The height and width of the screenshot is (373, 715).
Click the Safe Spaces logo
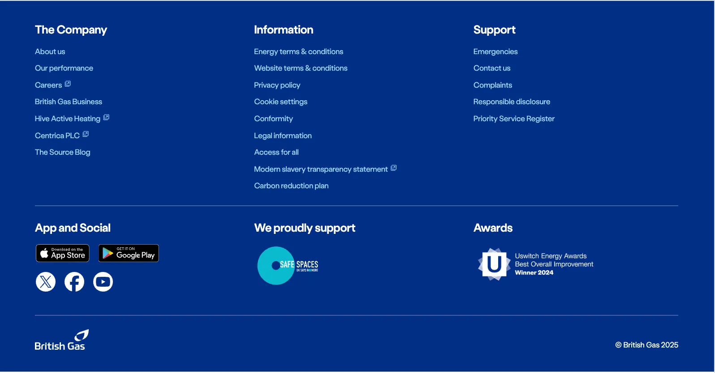pos(288,266)
